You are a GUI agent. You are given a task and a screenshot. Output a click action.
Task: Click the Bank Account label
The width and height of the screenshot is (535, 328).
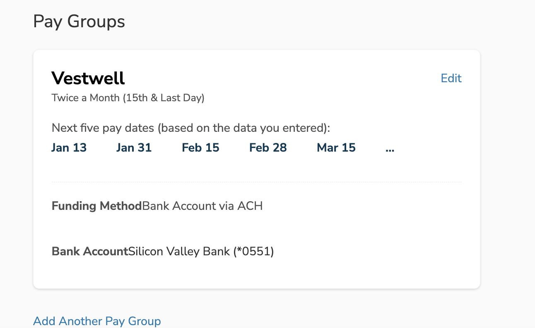[89, 251]
